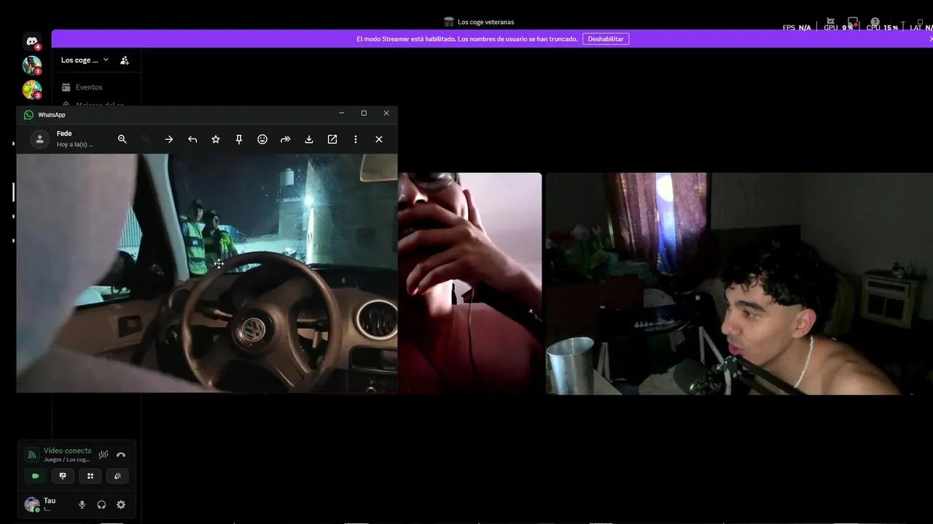Hang up the Video conectada call
933x524 pixels.
pyautogui.click(x=121, y=455)
